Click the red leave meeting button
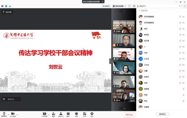Viewport: 187px width, 118px height. tap(129, 115)
